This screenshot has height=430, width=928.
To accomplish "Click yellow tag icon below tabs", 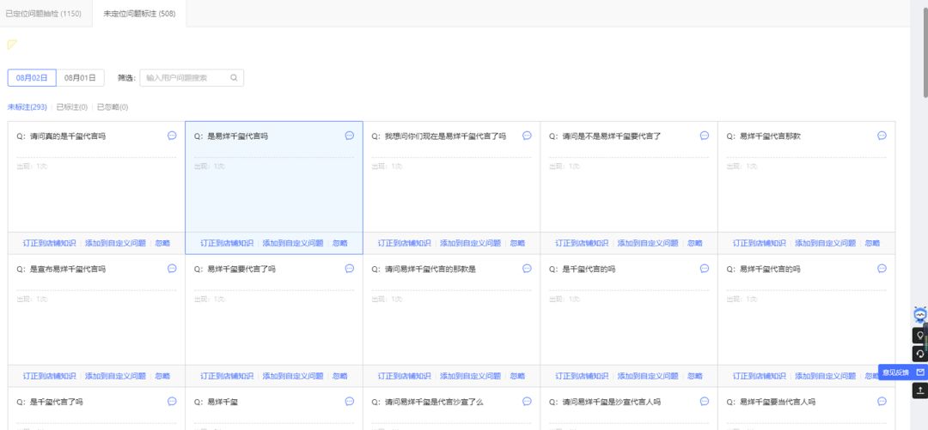I will point(12,44).
